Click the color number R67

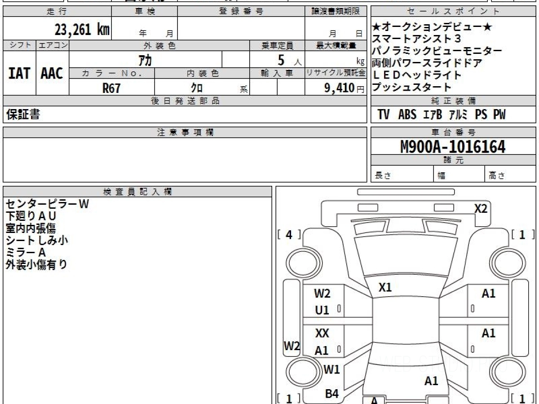click(x=111, y=88)
